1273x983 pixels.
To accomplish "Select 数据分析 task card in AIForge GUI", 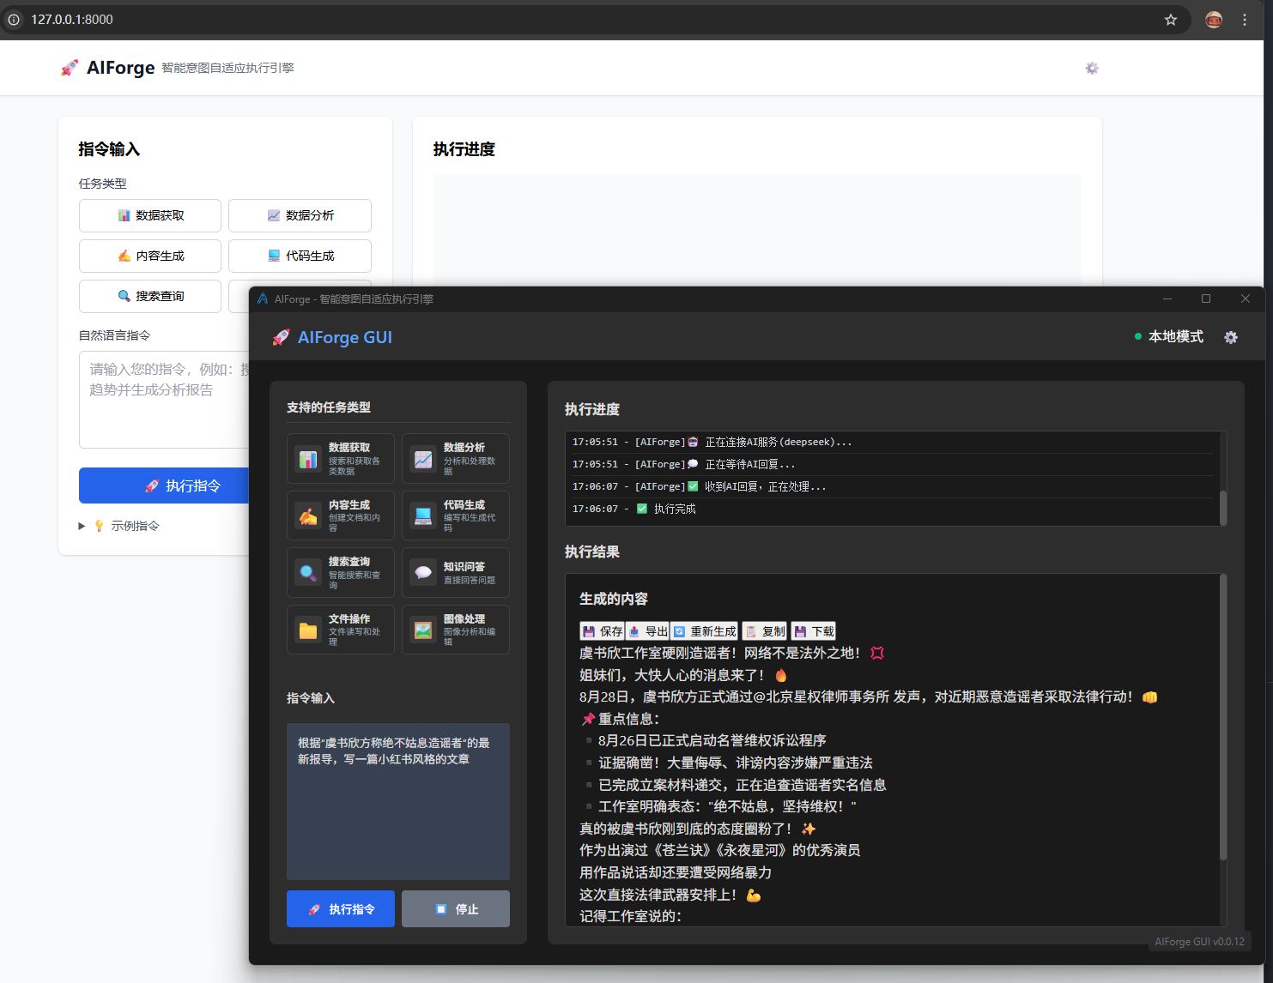I will (456, 459).
